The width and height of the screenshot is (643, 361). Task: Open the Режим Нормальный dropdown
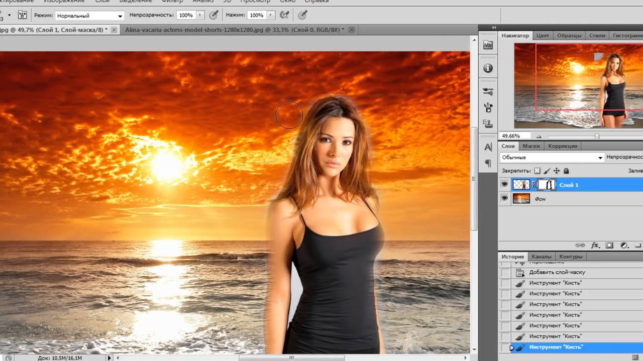[x=89, y=16]
